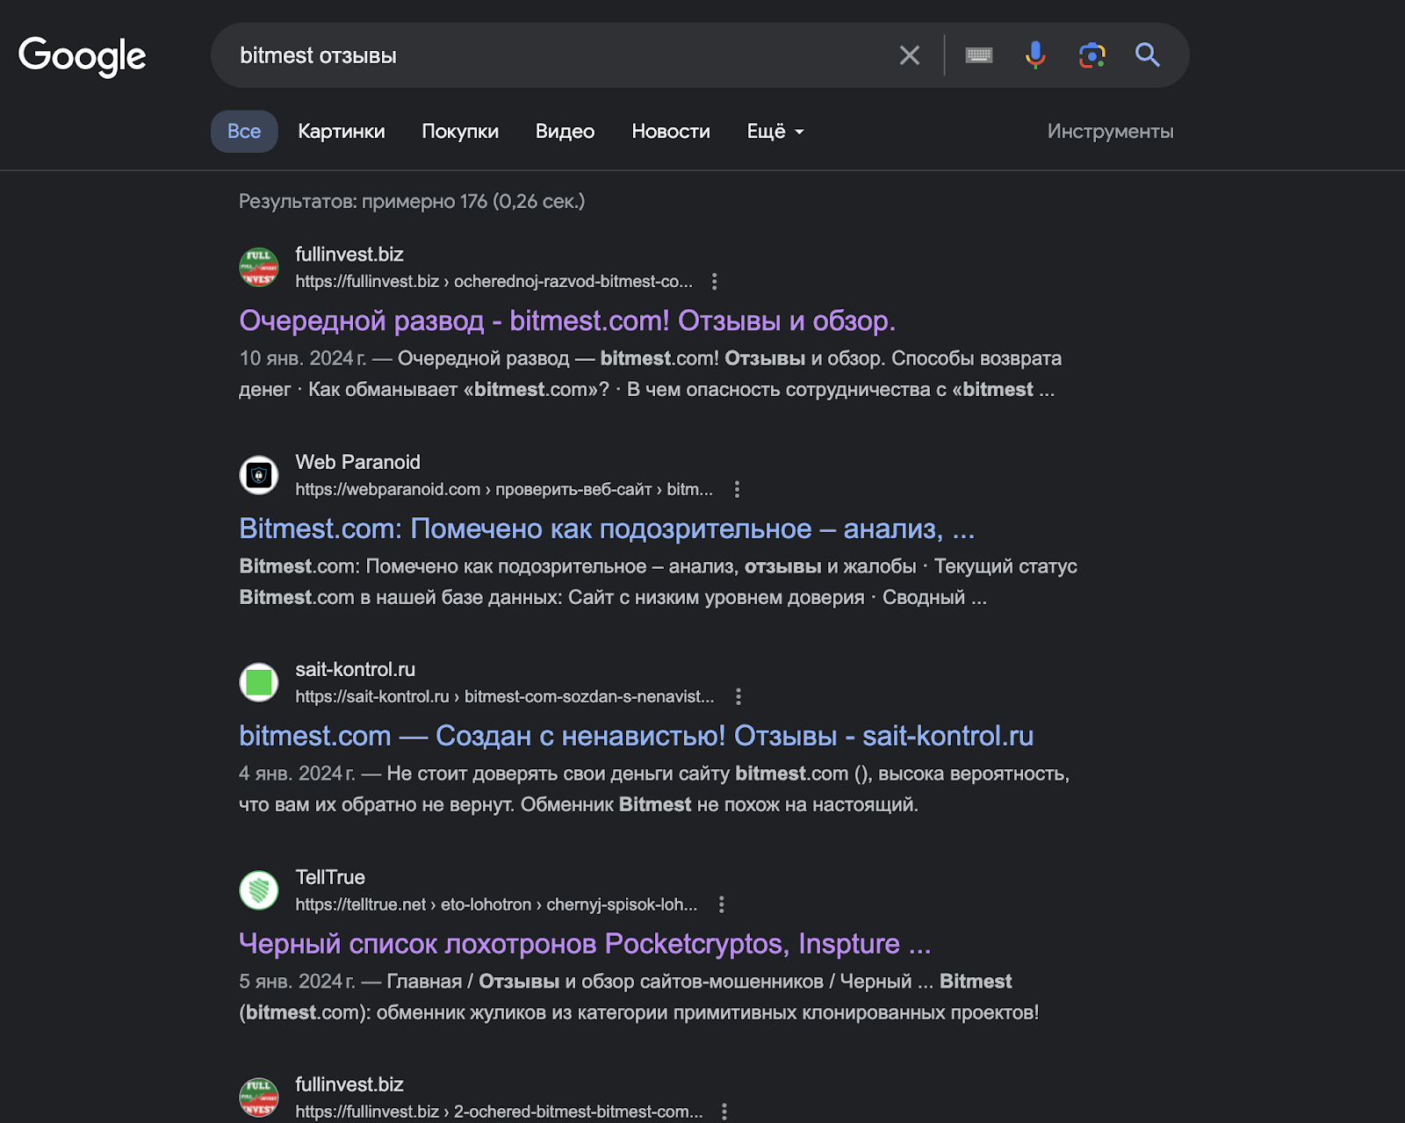Image resolution: width=1405 pixels, height=1123 pixels.
Task: Click Web Paranoid favicon
Action: 259,475
